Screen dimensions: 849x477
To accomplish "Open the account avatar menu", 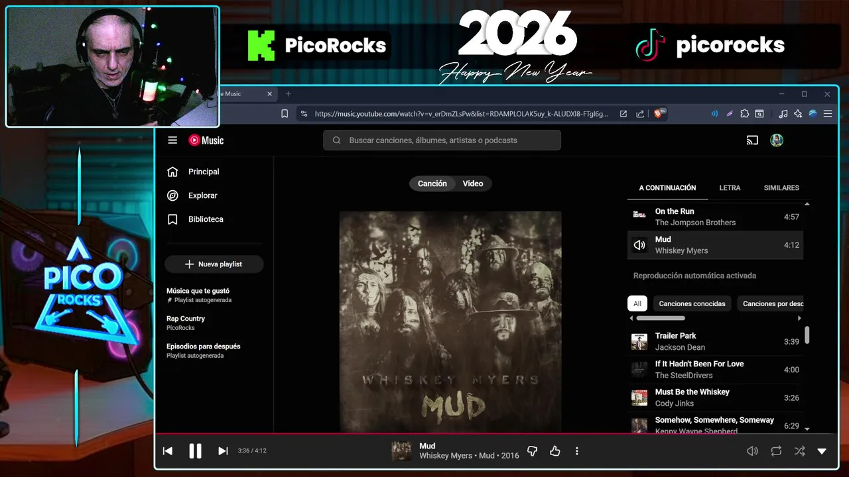I will (x=777, y=140).
